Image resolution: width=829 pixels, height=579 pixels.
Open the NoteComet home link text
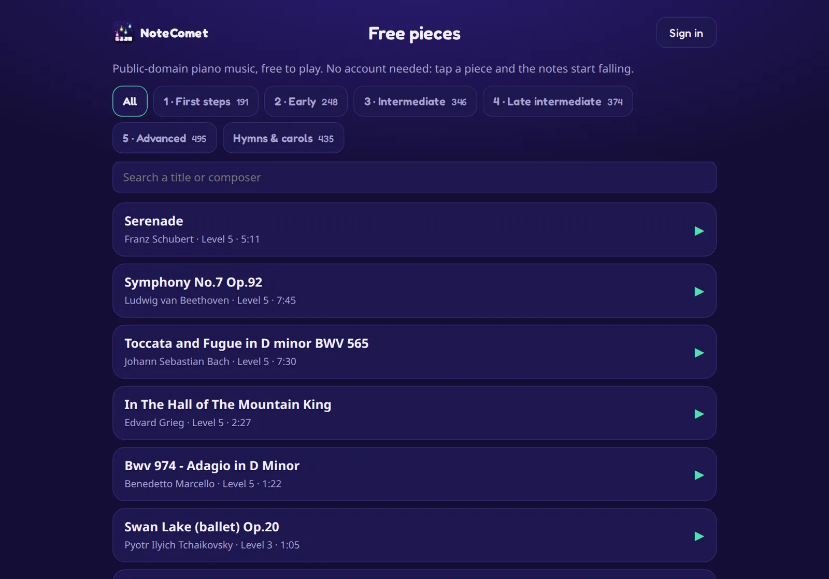(x=174, y=33)
